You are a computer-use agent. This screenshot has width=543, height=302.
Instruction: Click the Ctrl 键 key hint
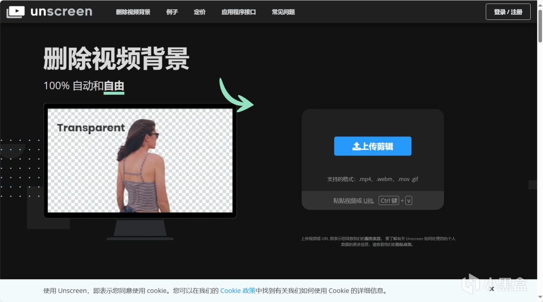point(389,201)
